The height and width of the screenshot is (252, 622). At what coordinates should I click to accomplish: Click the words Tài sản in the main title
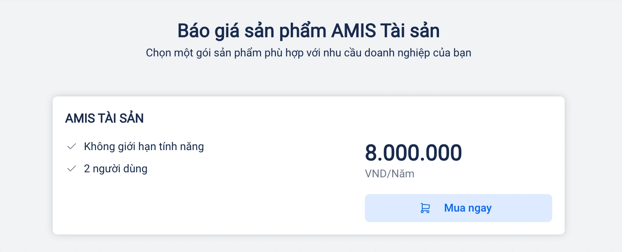(410, 31)
